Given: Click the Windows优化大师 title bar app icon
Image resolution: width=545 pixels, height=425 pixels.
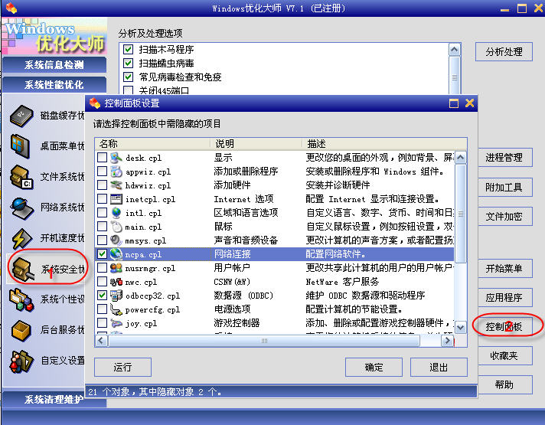Looking at the screenshot, I should coord(11,8).
